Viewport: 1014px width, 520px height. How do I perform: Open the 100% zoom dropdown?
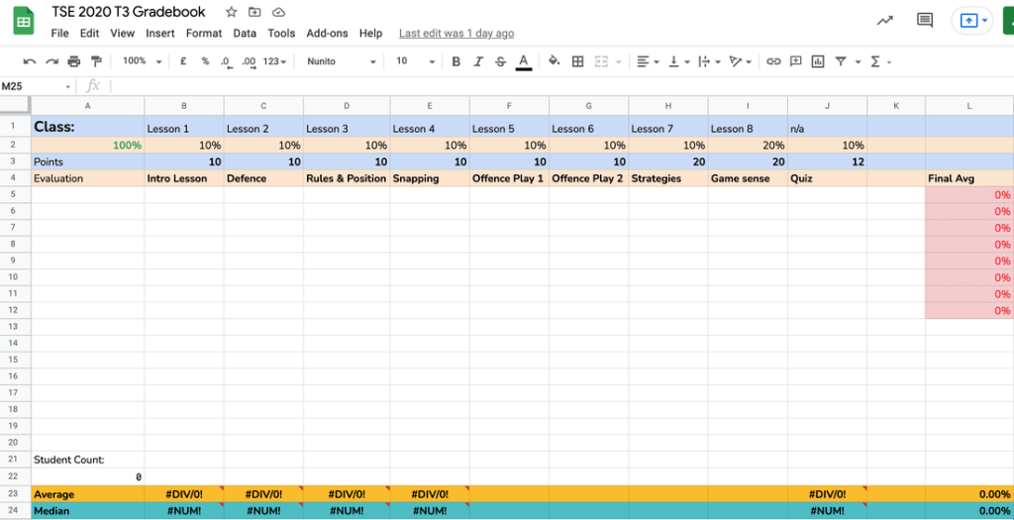140,61
